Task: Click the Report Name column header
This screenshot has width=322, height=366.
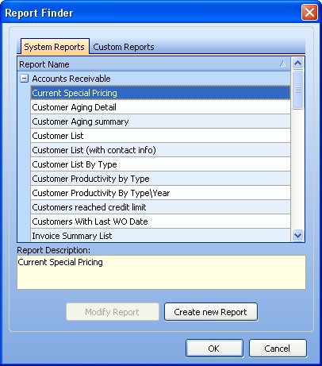Action: tap(154, 64)
